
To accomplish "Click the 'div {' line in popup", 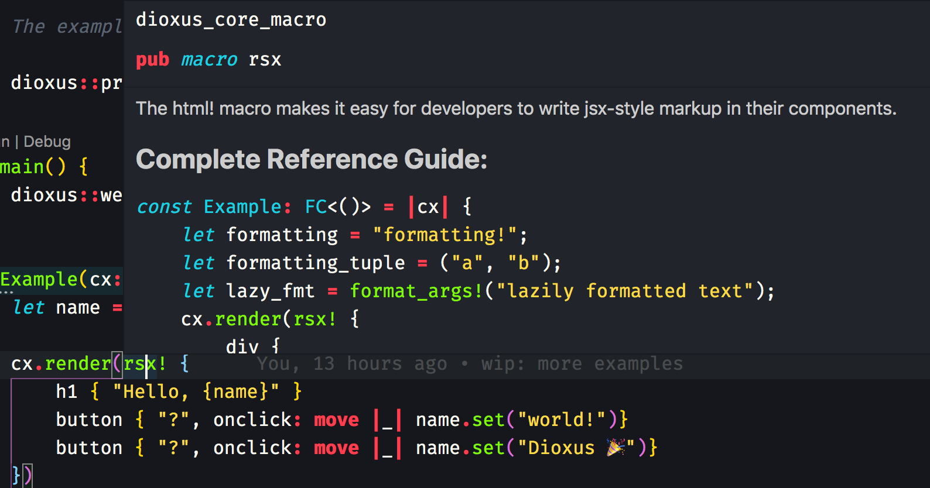I will 253,346.
